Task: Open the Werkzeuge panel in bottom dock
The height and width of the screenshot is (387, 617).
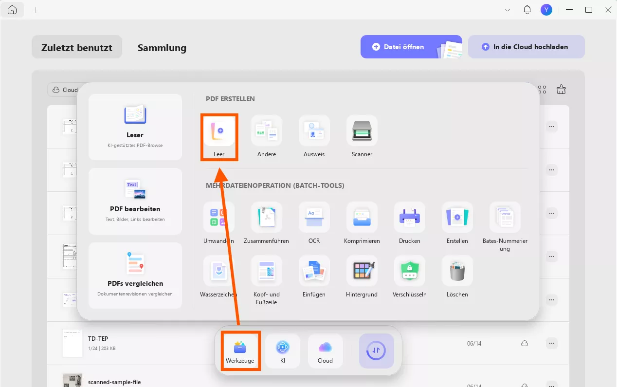Action: (240, 350)
